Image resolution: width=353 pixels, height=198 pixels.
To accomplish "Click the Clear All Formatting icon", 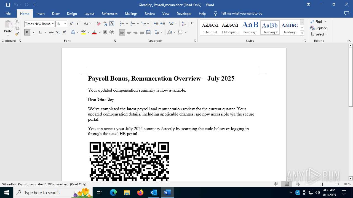I will (x=98, y=24).
